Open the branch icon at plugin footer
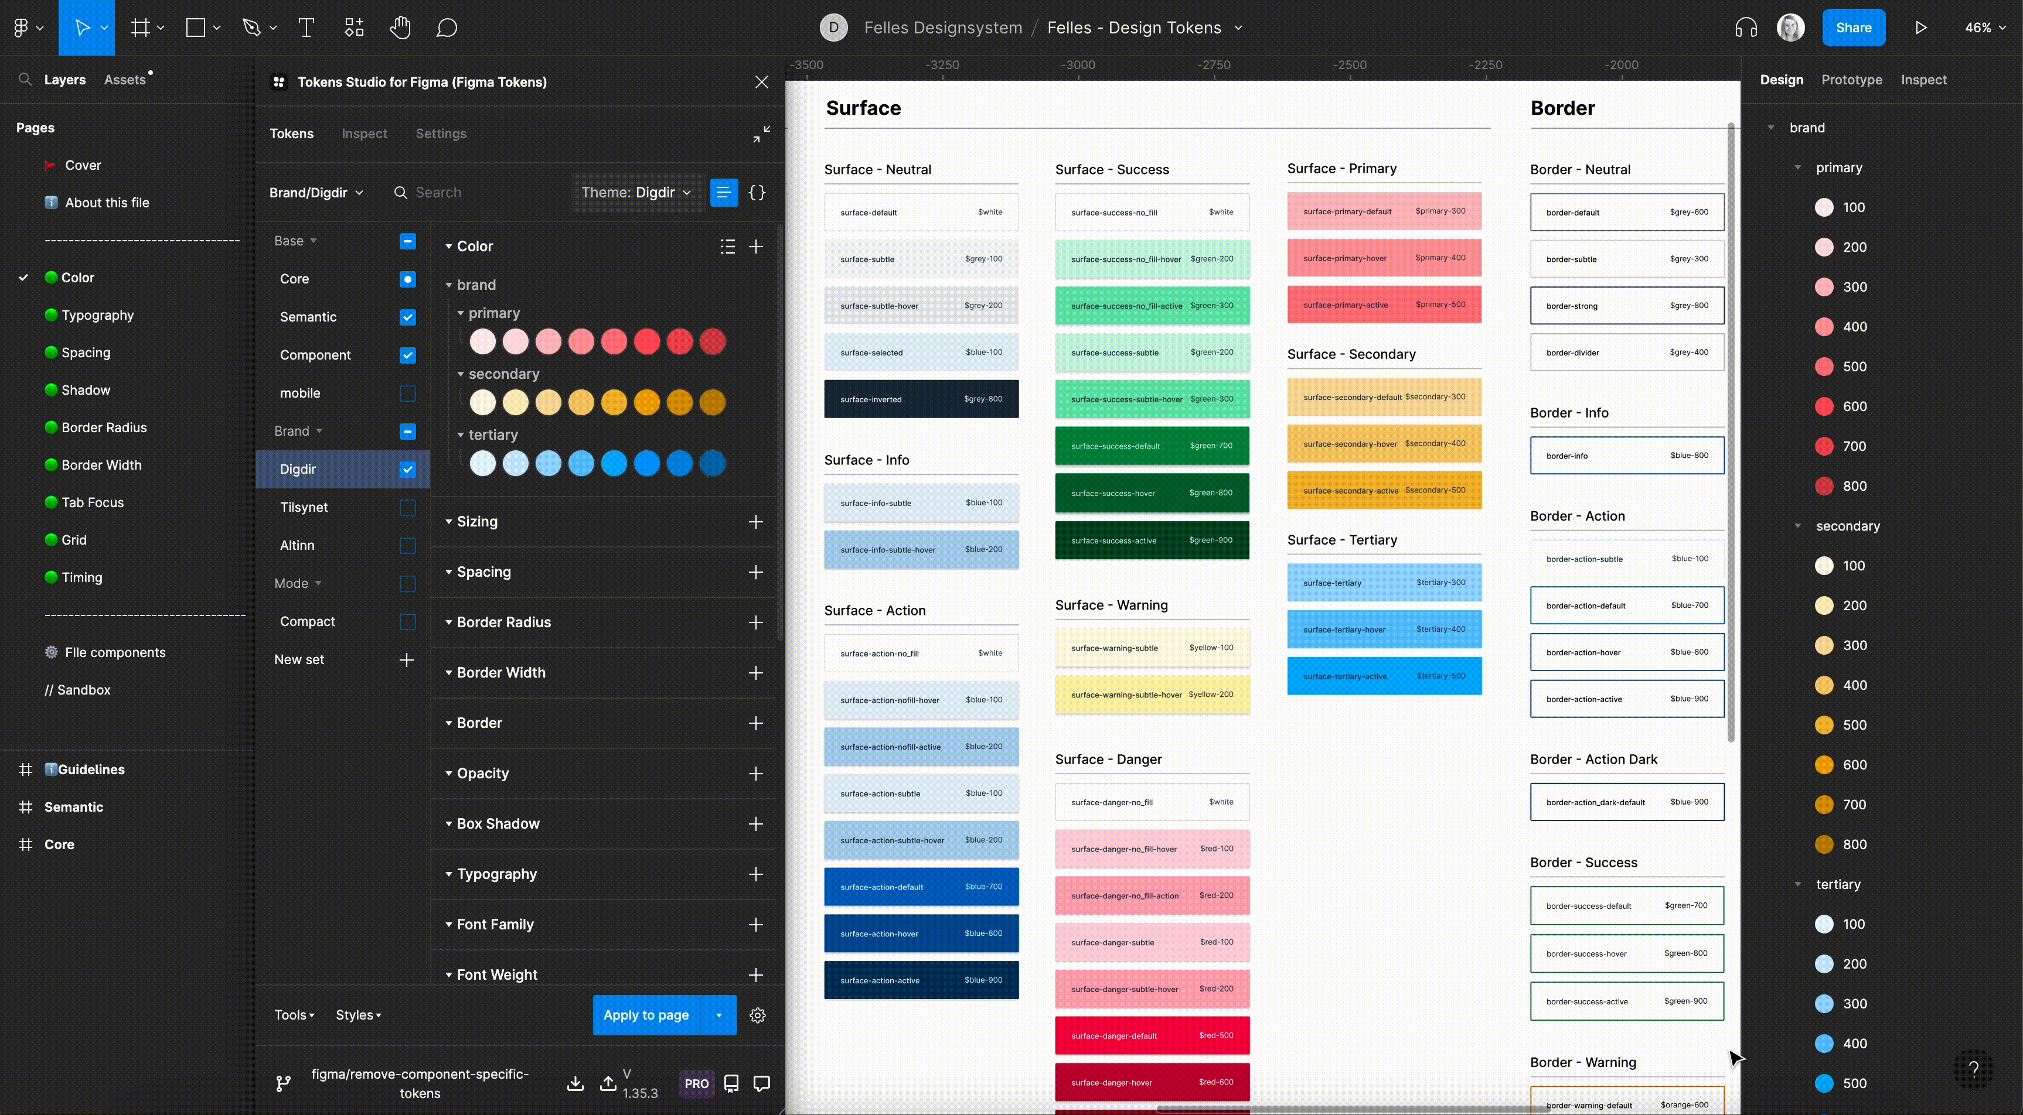This screenshot has width=2023, height=1115. [284, 1083]
